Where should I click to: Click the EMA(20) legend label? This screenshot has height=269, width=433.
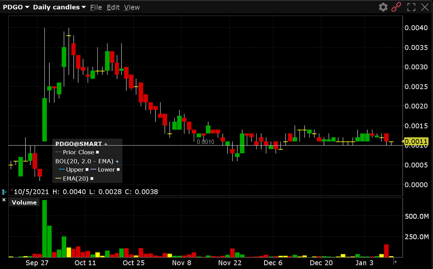[x=76, y=178]
